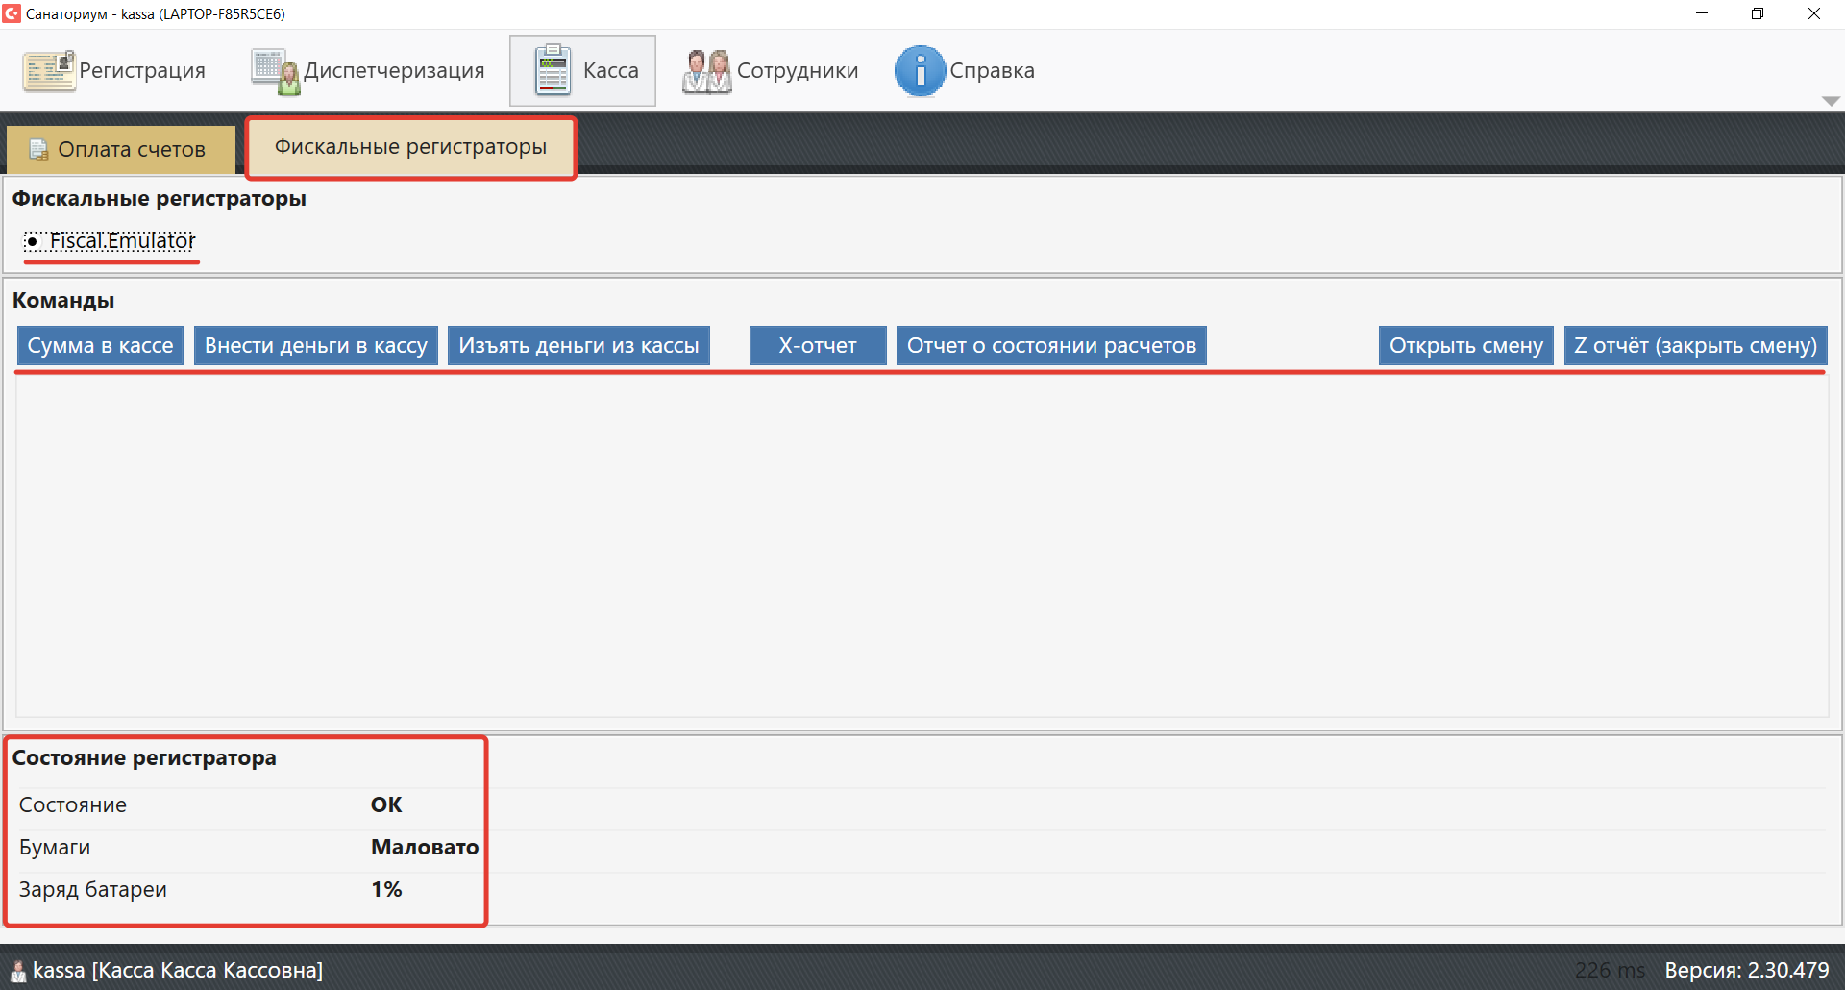Select the Fiscal.Emulator radio button
This screenshot has width=1845, height=990.
33,241
